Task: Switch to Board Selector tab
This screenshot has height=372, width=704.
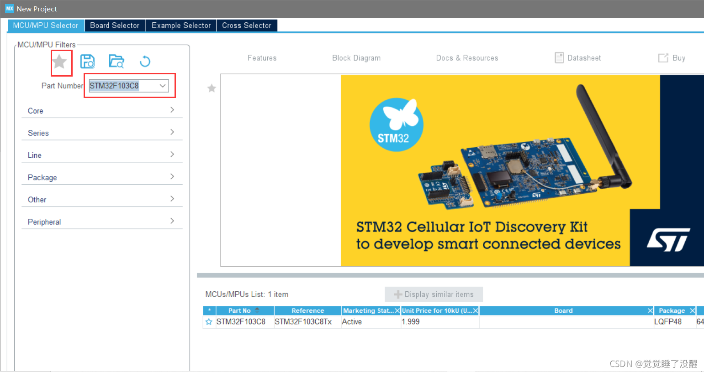Action: tap(115, 26)
